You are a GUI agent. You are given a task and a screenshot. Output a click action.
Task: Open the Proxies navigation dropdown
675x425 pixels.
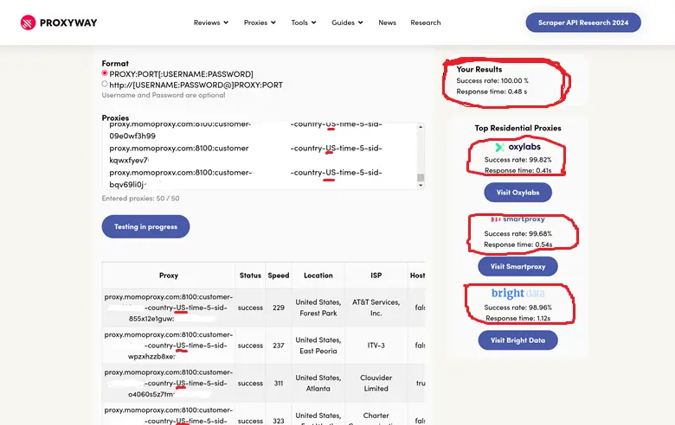[260, 22]
